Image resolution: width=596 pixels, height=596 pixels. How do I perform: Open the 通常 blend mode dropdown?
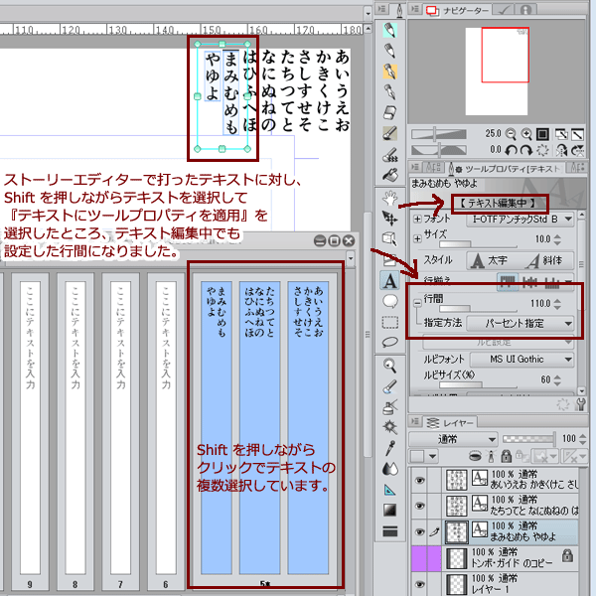pyautogui.click(x=453, y=439)
